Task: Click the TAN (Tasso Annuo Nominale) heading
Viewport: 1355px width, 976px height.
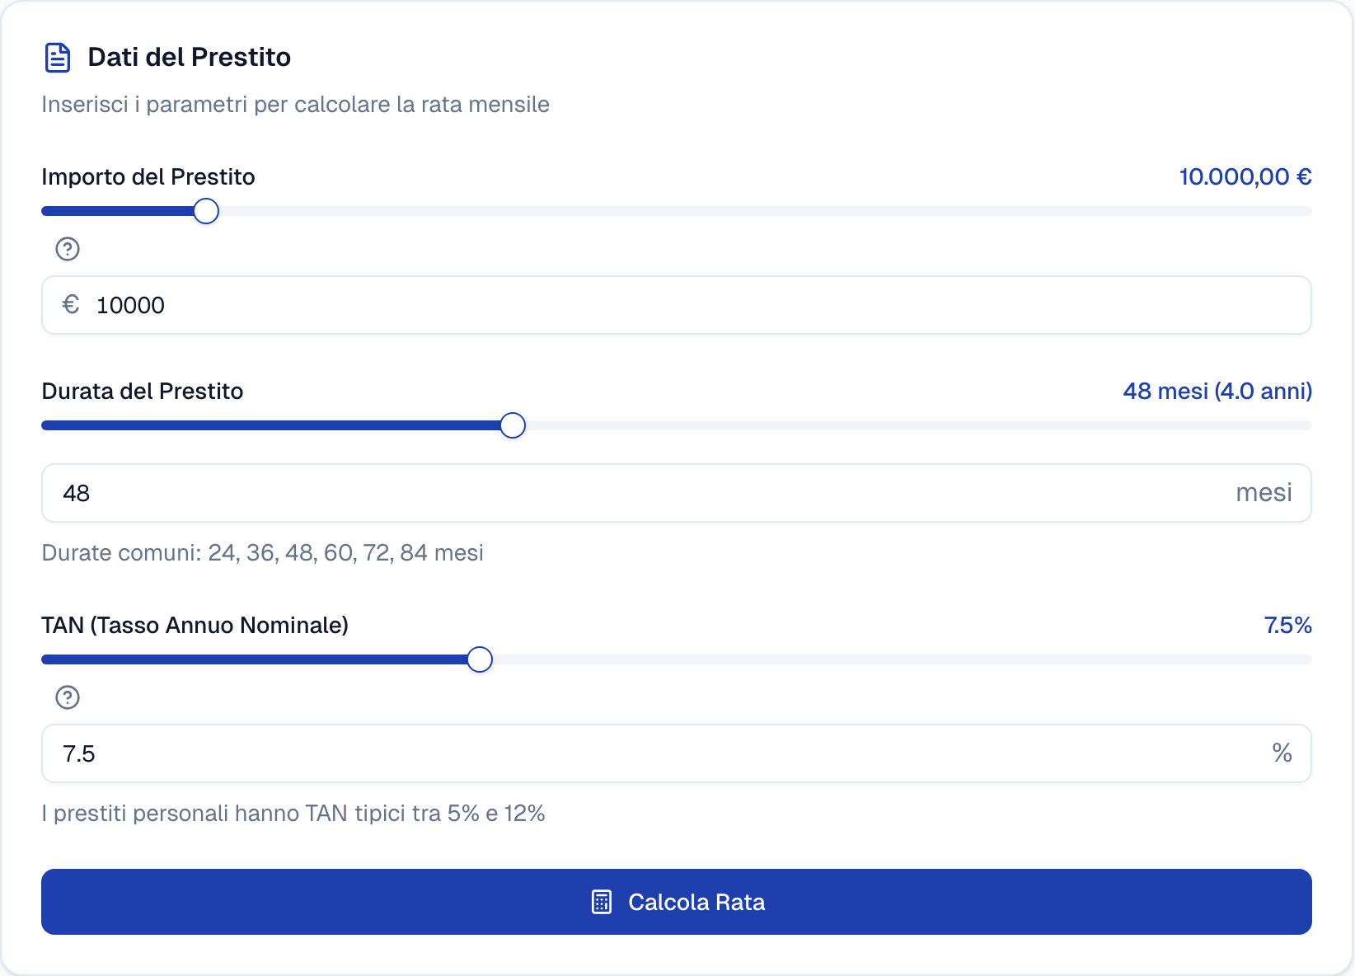Action: coord(195,625)
